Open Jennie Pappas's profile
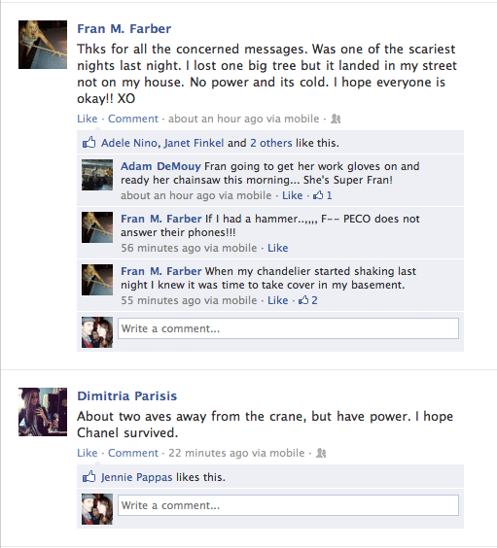497x548 pixels. pyautogui.click(x=137, y=477)
